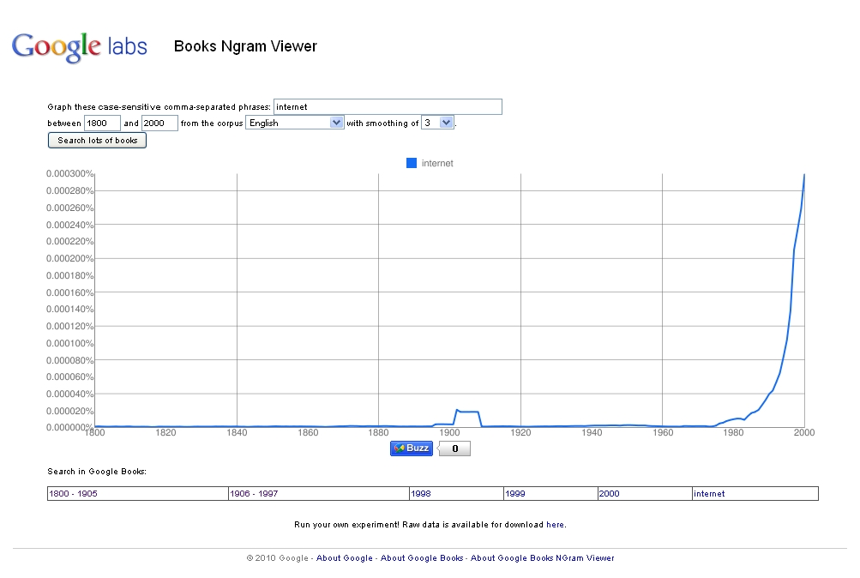Click the end year 2000 field
Viewport: 860px width, 578px height.
pos(159,123)
